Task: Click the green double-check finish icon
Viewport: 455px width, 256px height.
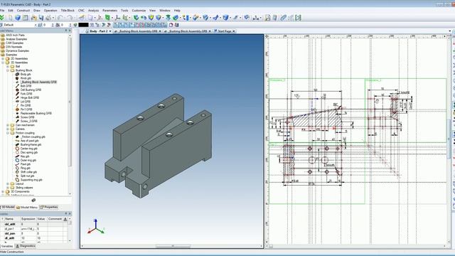Action: click(2, 18)
